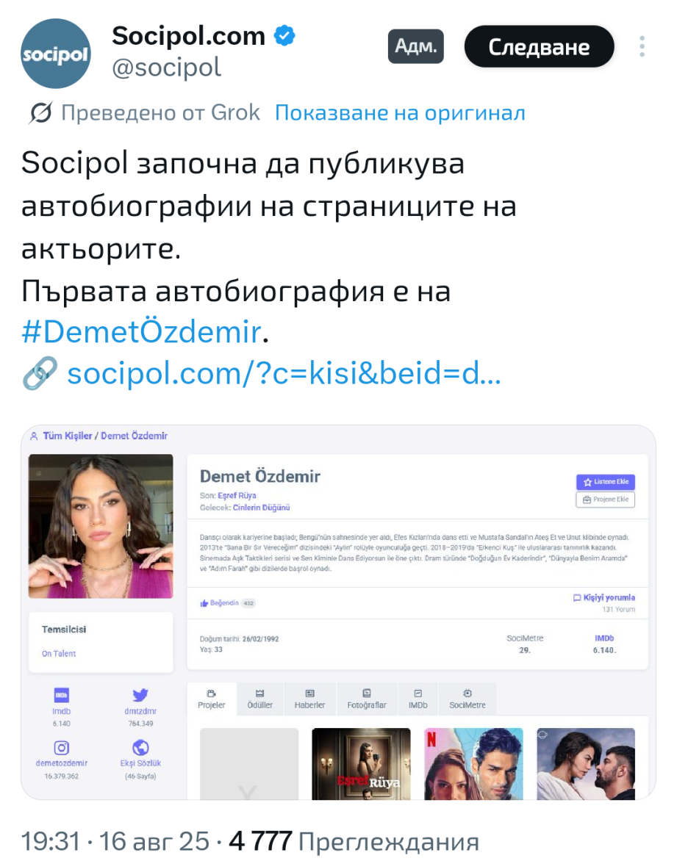Click the Twitter bird icon for dmtzdmr
Screen dimensions: 677x861
(x=140, y=695)
